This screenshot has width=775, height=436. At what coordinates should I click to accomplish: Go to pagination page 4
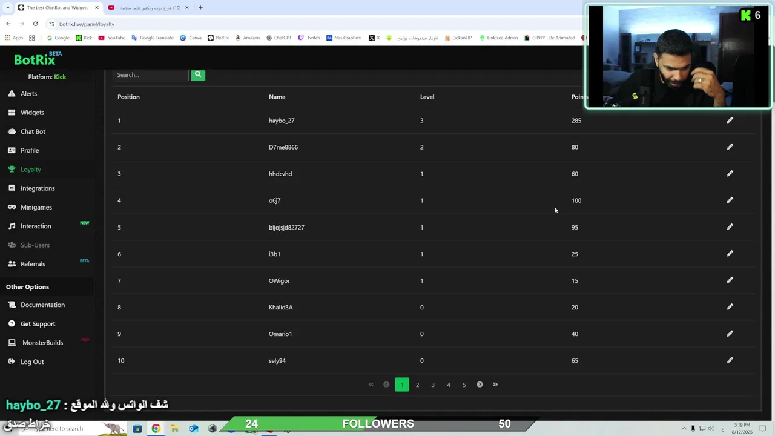tap(449, 385)
